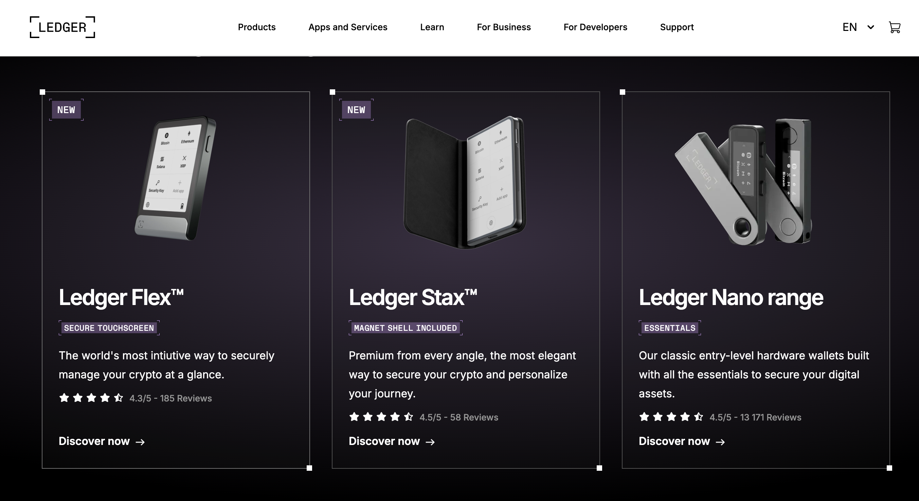Screen dimensions: 919x501
Task: Click the Ledger Flex device image
Action: pyautogui.click(x=176, y=178)
